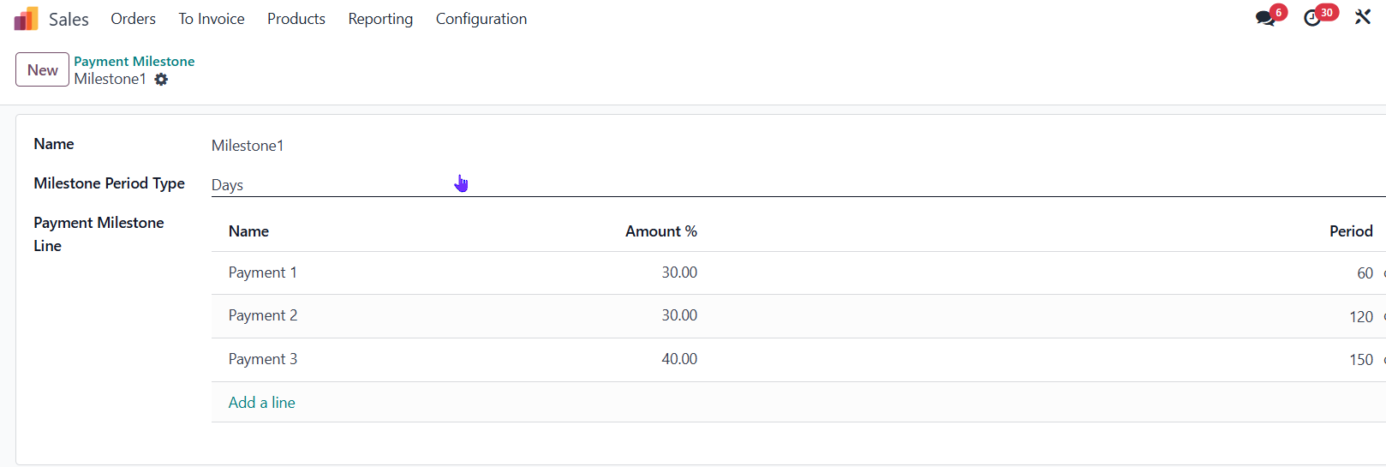Click the Sales app logo icon
This screenshot has height=467, width=1386.
(x=26, y=19)
